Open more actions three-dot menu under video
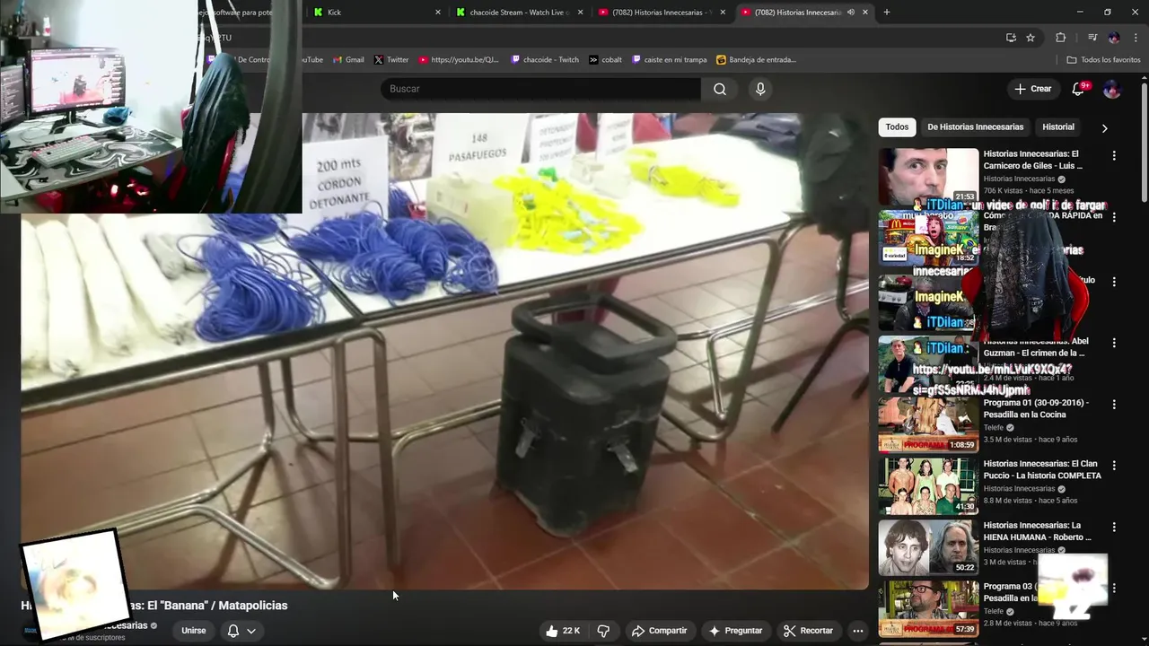The height and width of the screenshot is (646, 1149). tap(857, 631)
